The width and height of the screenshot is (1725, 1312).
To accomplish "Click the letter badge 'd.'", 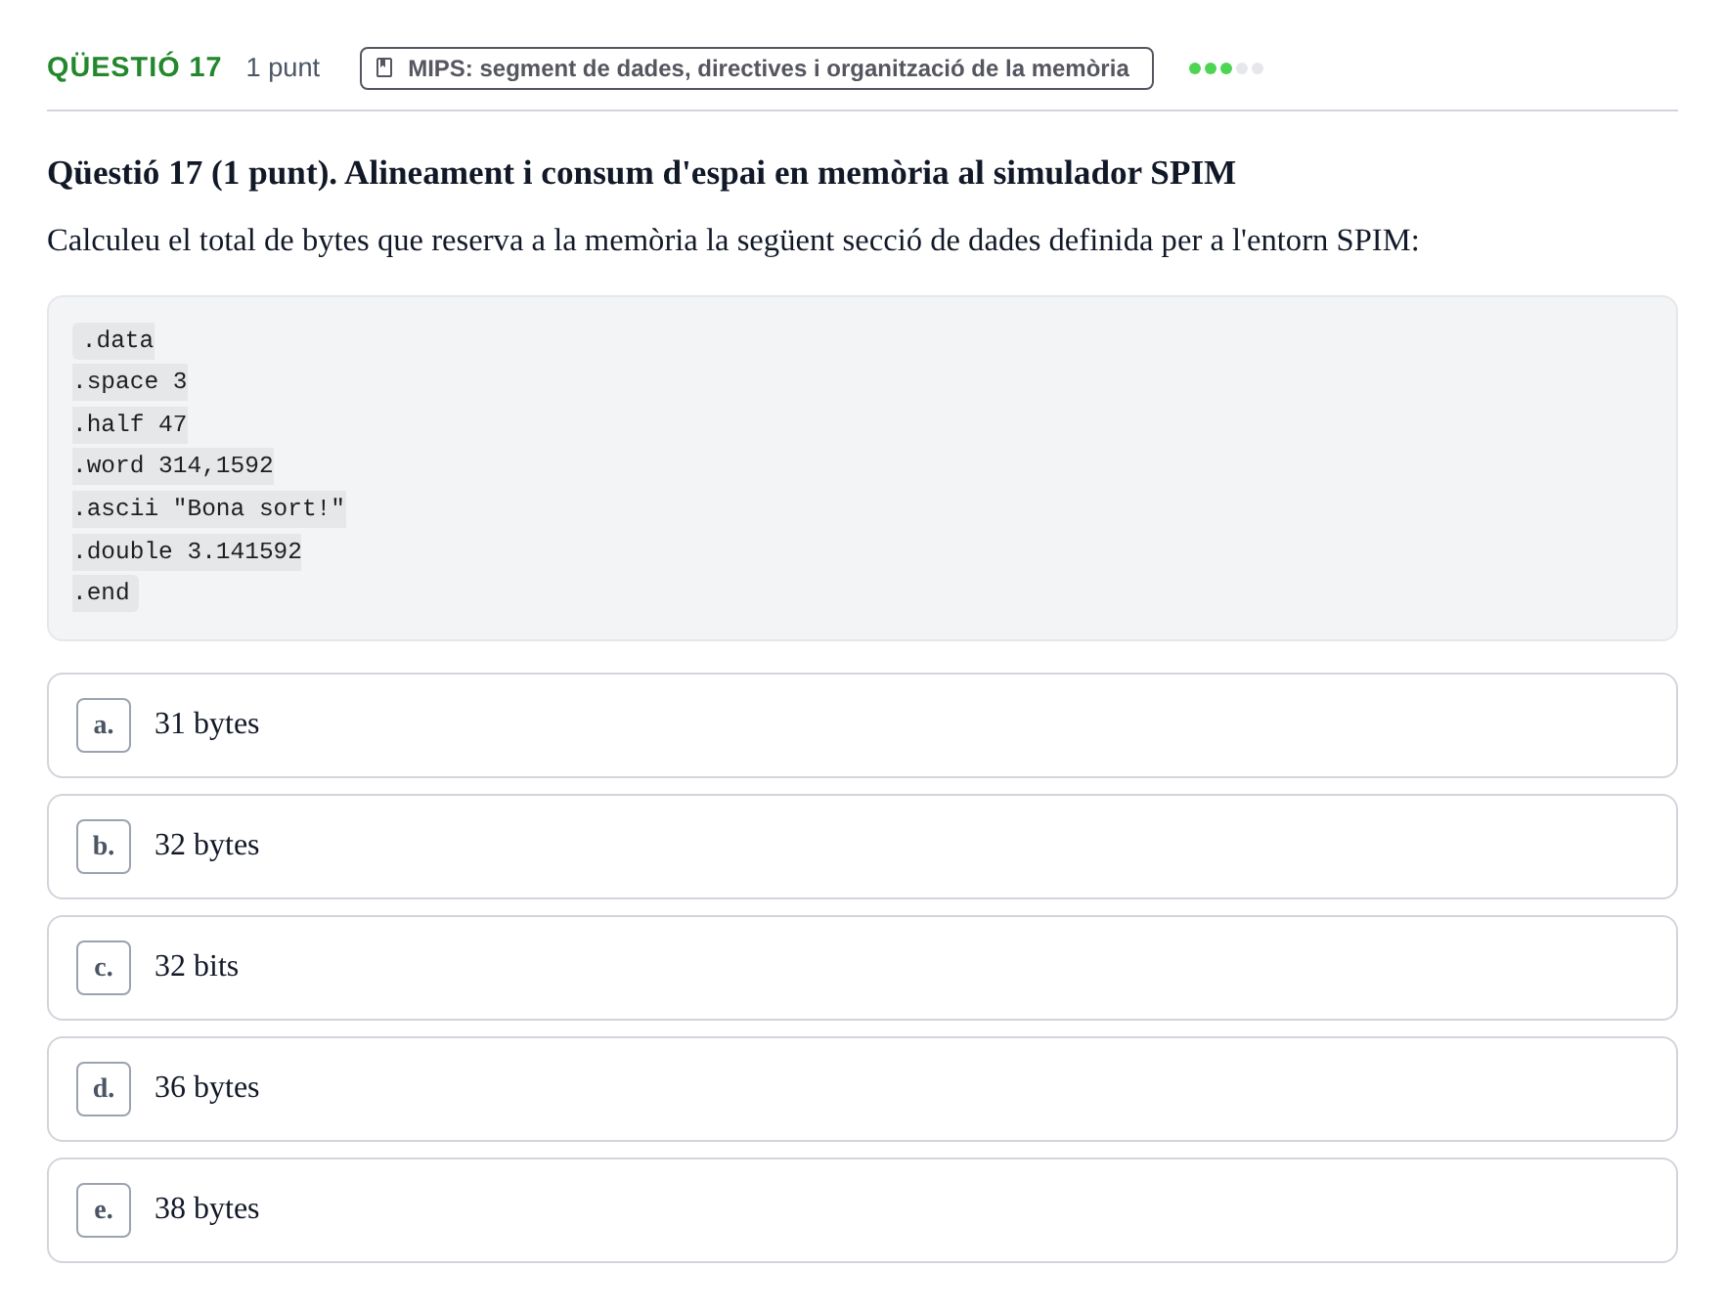I will click(x=104, y=1089).
